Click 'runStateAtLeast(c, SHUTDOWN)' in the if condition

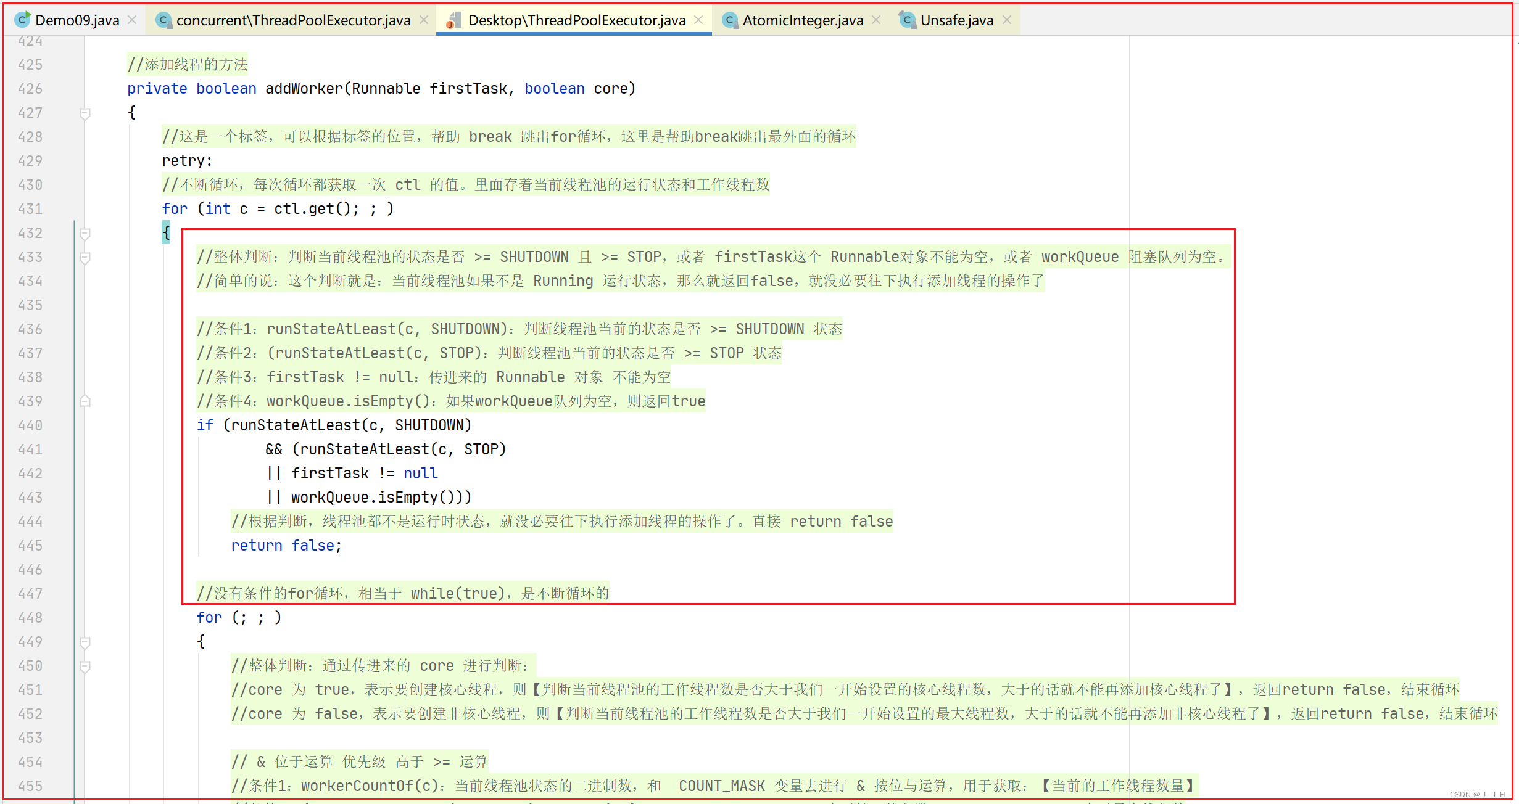(351, 425)
